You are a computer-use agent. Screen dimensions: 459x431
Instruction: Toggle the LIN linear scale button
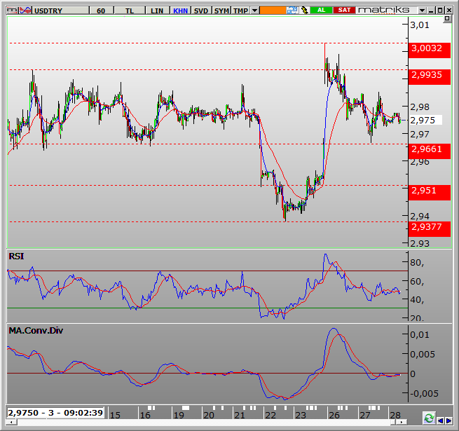[157, 11]
